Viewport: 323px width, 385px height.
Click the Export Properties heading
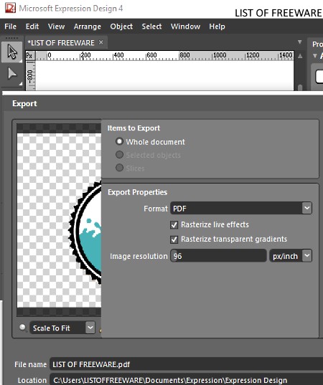coord(137,192)
